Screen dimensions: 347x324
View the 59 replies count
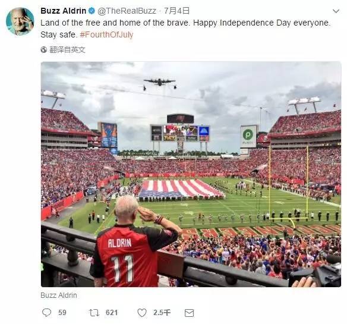click(x=62, y=313)
